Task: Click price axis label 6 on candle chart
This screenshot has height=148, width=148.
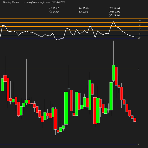Action: coord(138,69)
